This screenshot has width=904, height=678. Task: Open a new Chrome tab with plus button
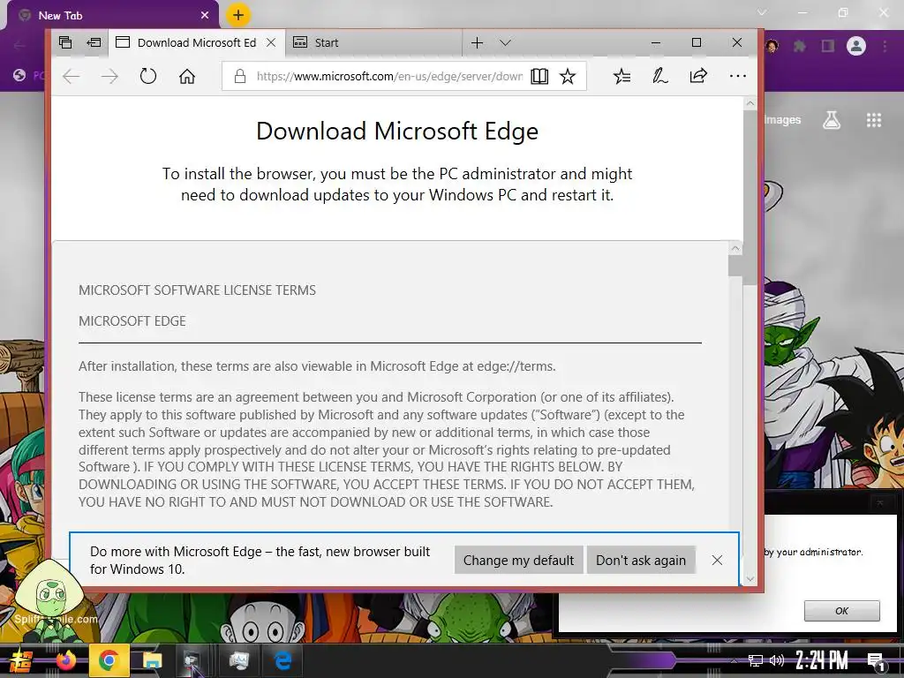click(x=238, y=15)
